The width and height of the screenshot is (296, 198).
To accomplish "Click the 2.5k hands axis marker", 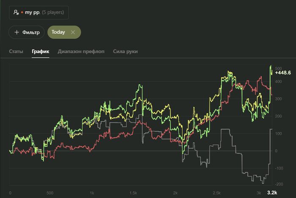I will 217,193.
